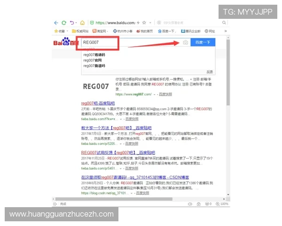282x226 pixels.
Task: Click the Baidu paw logo
Action: coord(66,42)
